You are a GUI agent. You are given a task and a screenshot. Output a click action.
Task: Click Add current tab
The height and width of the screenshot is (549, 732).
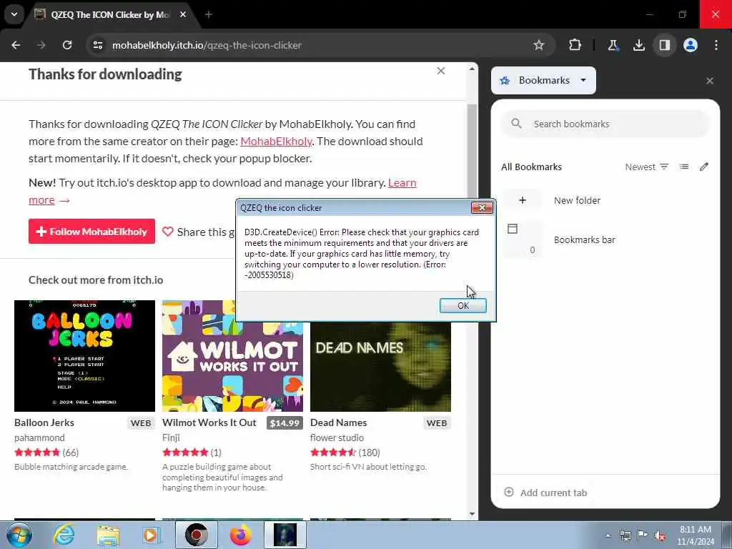click(545, 493)
